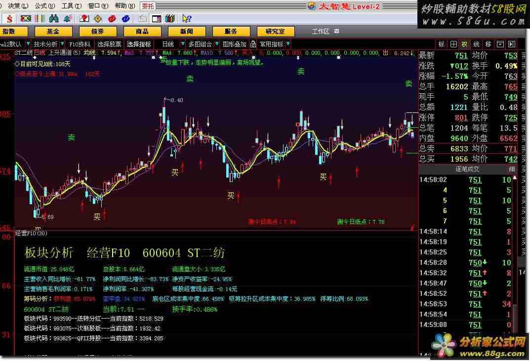The width and height of the screenshot is (530, 361).
Task: Click the arrow question mark help icon
Action: tap(187, 19)
